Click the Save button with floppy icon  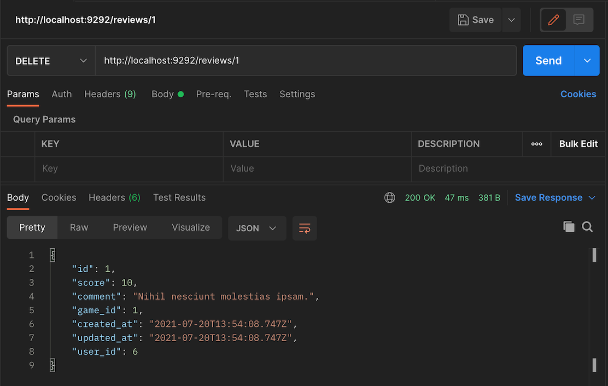[x=475, y=20]
